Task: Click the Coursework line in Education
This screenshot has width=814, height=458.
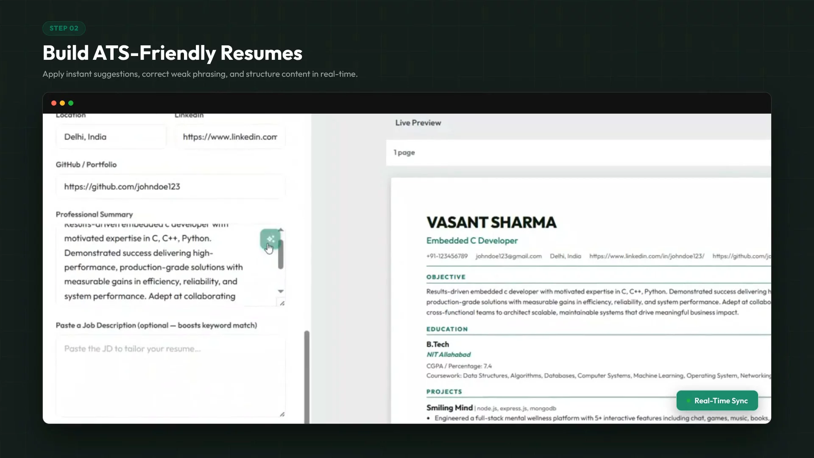Action: click(x=599, y=376)
